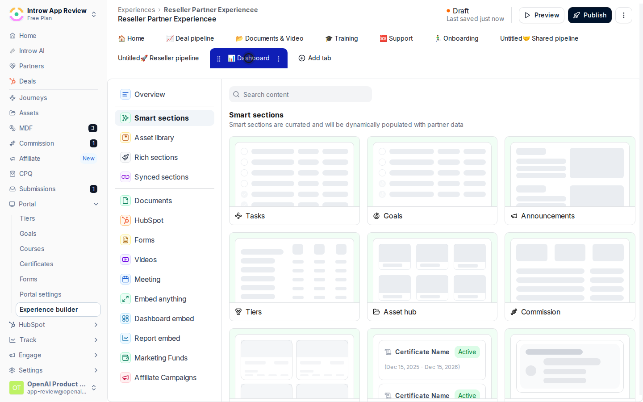
Task: Click Add tab
Action: [315, 58]
